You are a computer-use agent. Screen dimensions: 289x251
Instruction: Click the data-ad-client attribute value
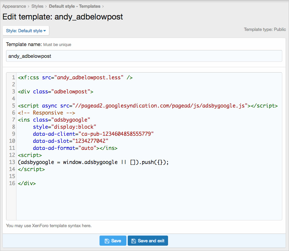(x=116, y=134)
